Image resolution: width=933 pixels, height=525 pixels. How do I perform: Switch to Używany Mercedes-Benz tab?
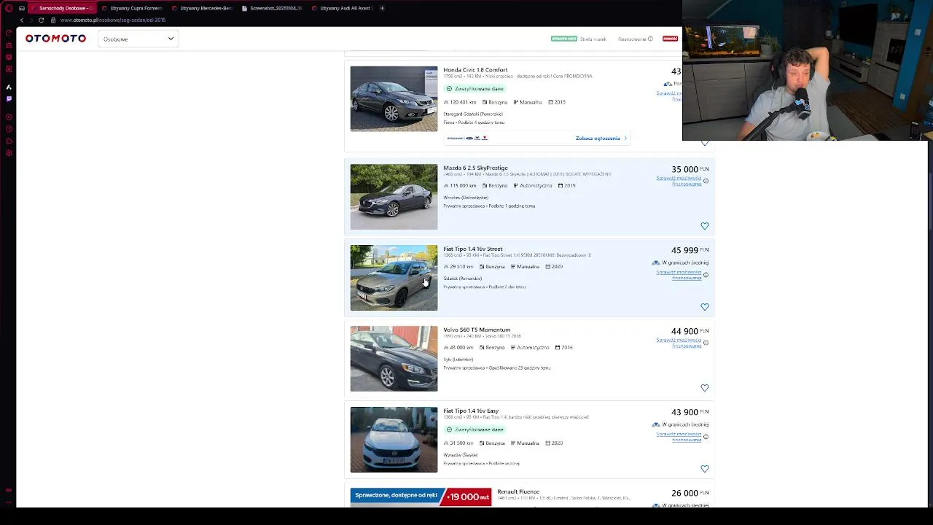pos(203,8)
